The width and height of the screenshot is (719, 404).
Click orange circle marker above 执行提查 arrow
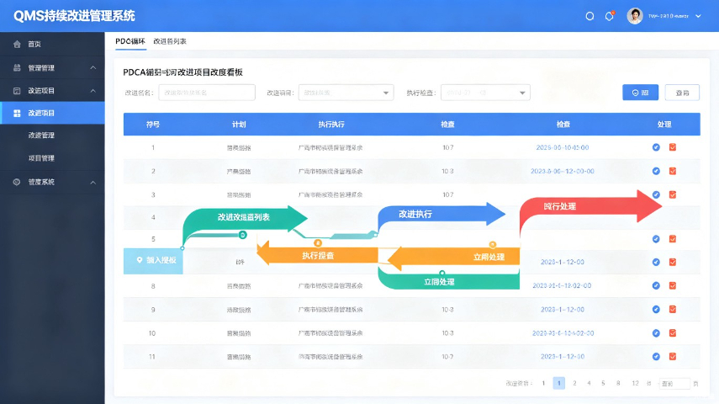click(x=317, y=243)
